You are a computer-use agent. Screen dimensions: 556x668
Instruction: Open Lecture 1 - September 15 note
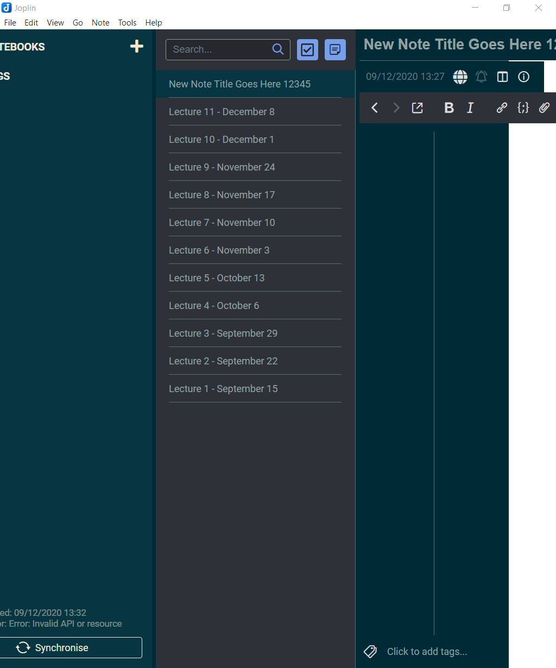[x=255, y=389]
